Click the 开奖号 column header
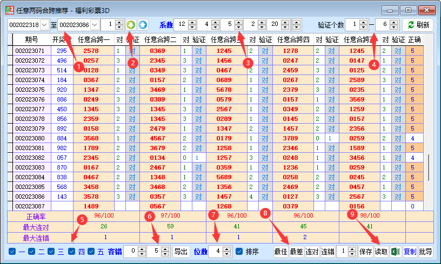 (x=61, y=39)
